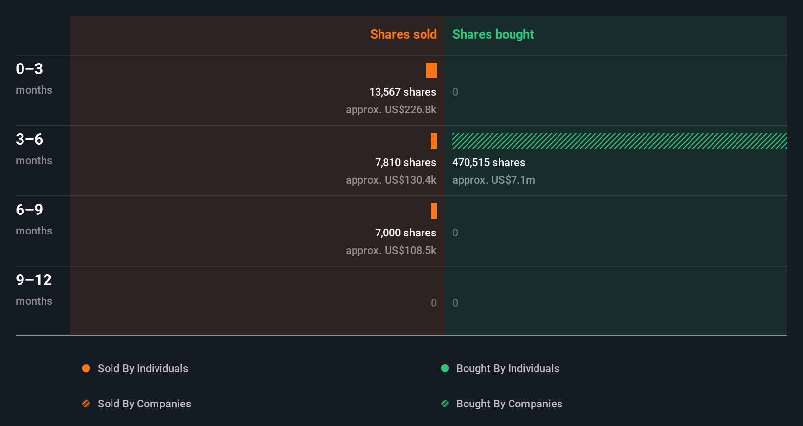
Task: Click the 7,000 shares value
Action: [405, 233]
